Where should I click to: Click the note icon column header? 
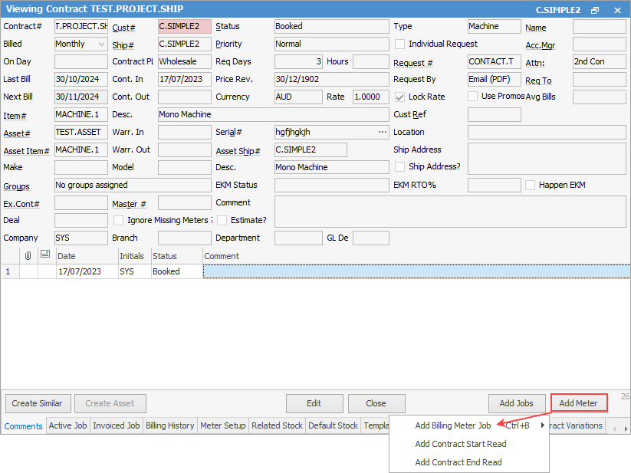coord(45,255)
